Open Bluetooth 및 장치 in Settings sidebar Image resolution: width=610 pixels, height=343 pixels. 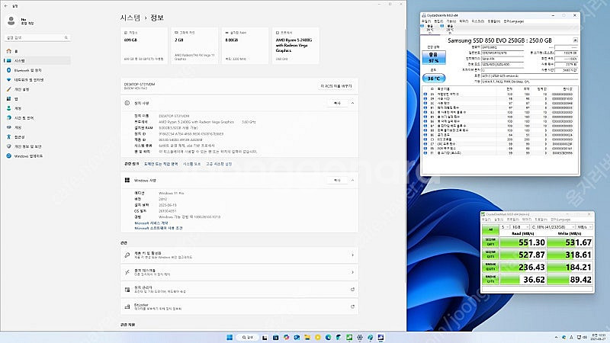(x=37, y=70)
